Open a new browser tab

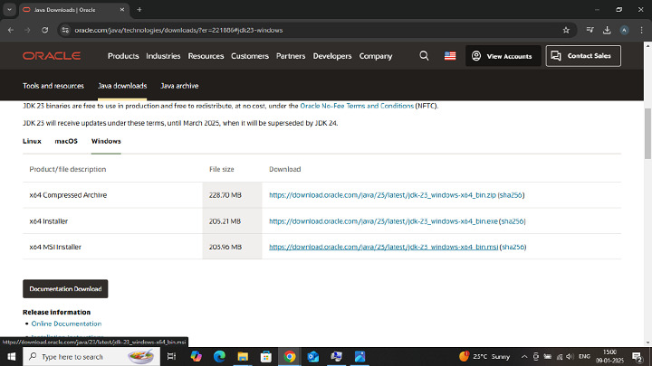[139, 10]
